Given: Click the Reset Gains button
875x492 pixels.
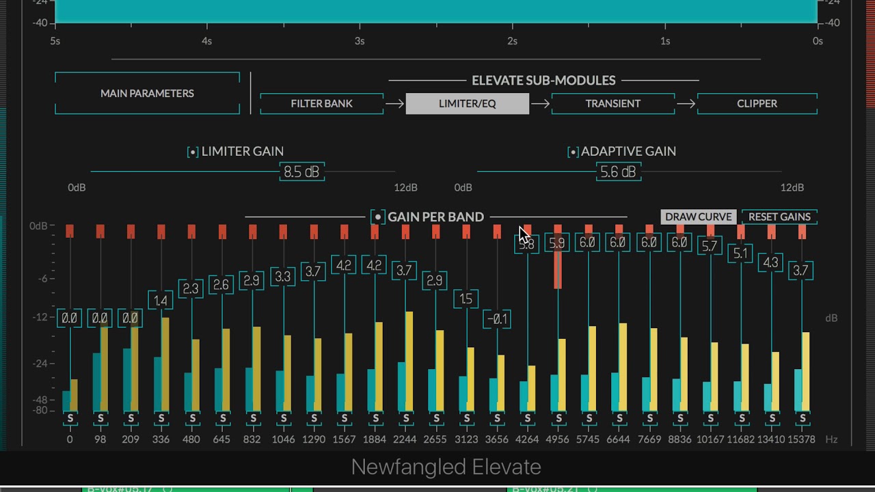Looking at the screenshot, I should 779,217.
